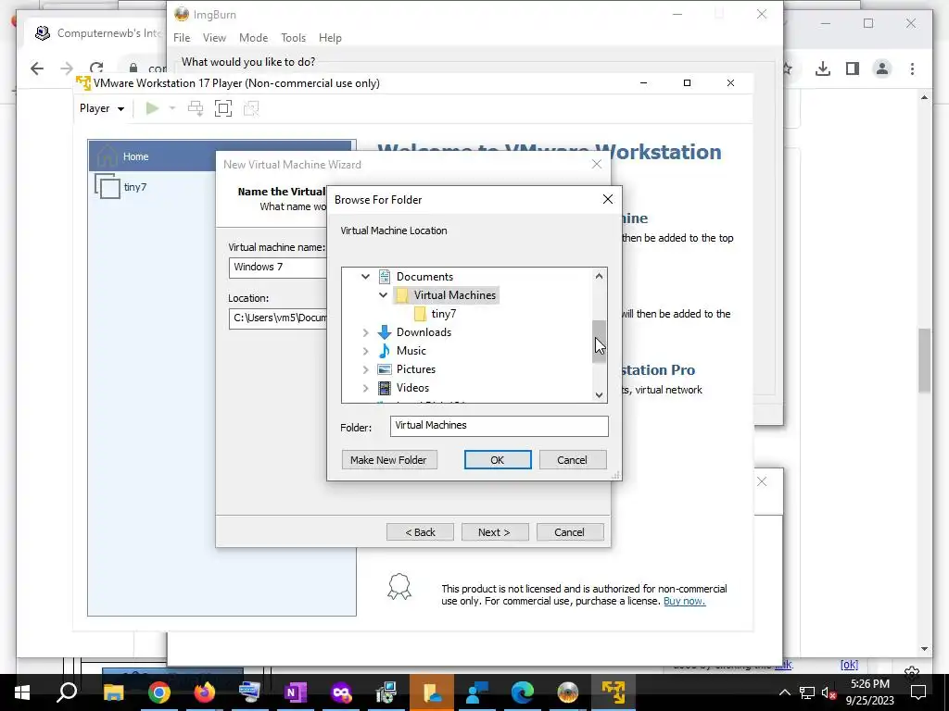Open the Chrome profile avatar
This screenshot has height=711, width=949.
882,69
